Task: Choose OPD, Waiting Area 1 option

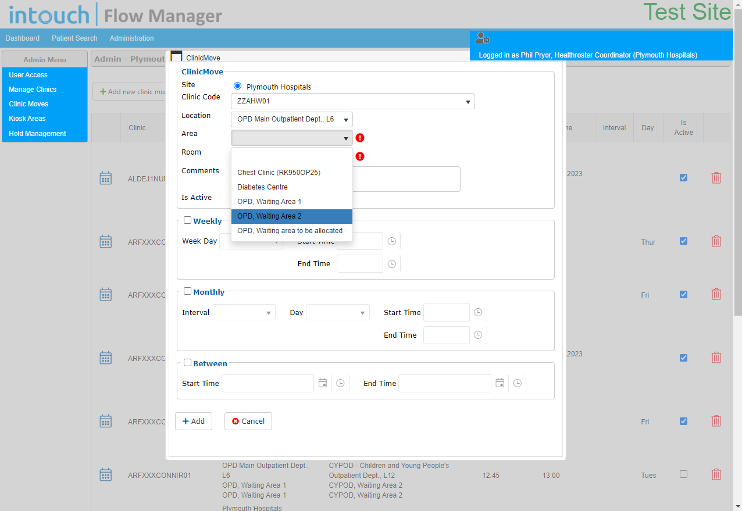Action: click(x=292, y=202)
